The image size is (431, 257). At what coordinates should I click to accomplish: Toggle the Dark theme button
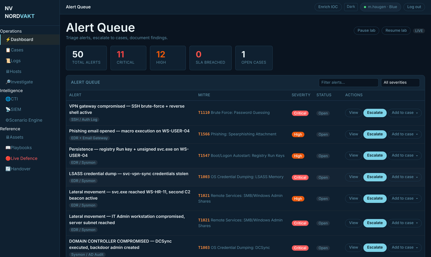tap(351, 7)
